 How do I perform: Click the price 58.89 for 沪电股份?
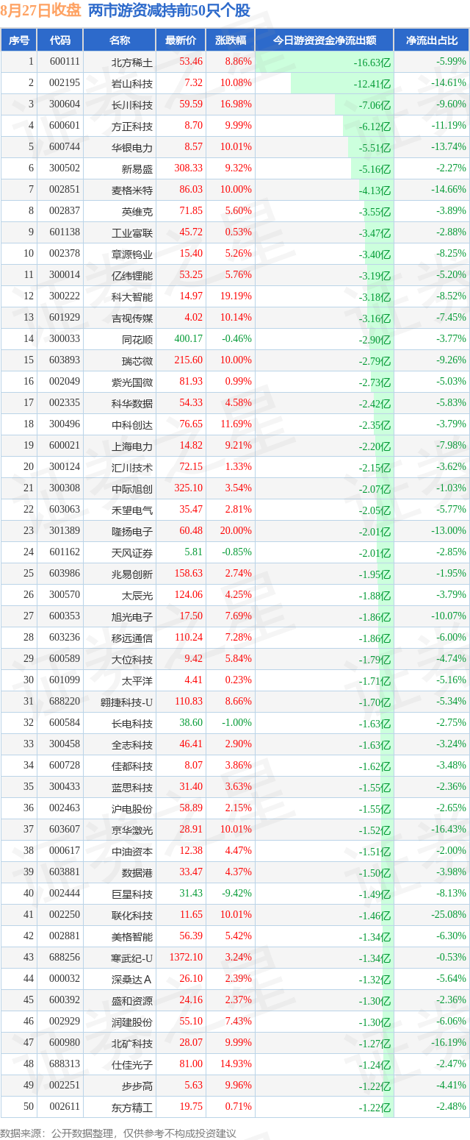(x=192, y=808)
